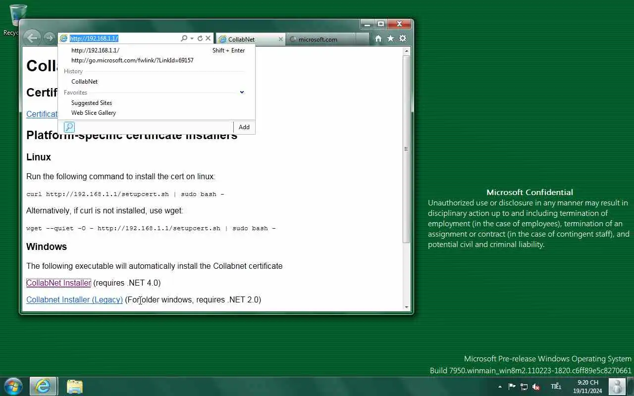
Task: Click the input language indicator in tray
Action: point(556,387)
